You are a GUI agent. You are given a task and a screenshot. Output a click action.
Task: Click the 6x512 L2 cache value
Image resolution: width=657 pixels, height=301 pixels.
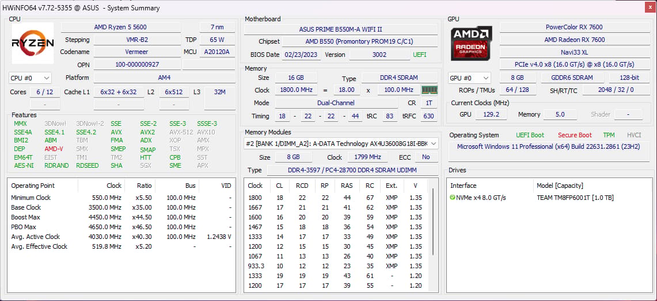(174, 92)
